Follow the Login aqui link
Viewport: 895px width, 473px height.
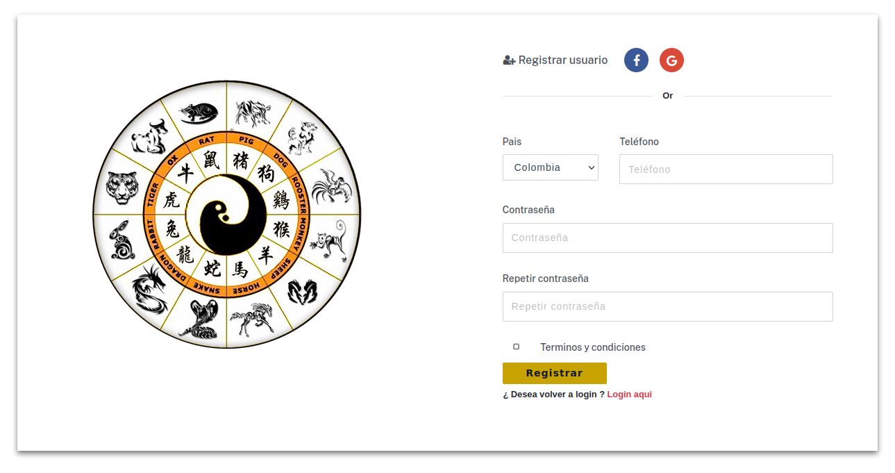tap(629, 395)
